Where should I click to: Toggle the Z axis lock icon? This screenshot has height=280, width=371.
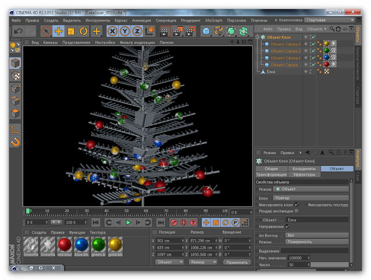coord(137,31)
